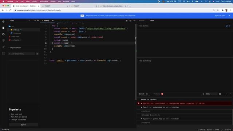The height and width of the screenshot is (131, 233).
Task: Click the clear console icon
Action: [x=204, y=94]
